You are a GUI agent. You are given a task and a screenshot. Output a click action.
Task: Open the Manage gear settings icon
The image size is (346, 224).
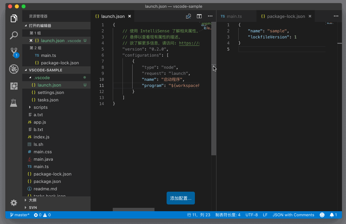tap(14, 202)
